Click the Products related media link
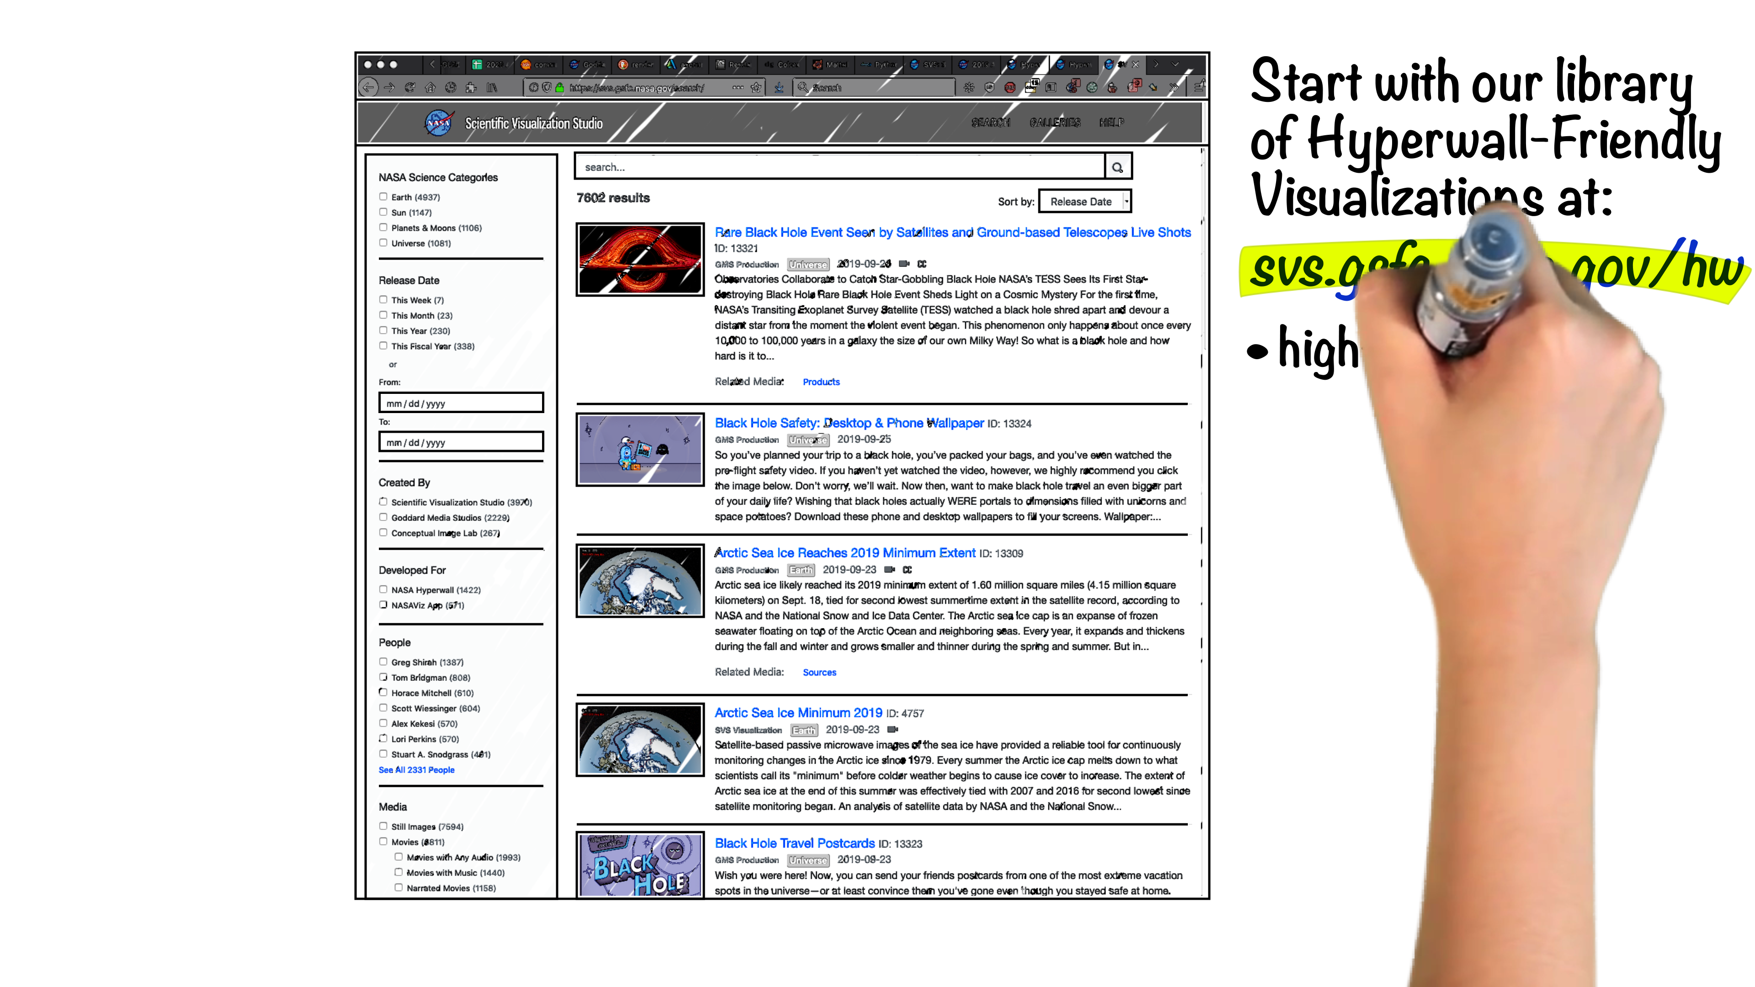 (821, 382)
